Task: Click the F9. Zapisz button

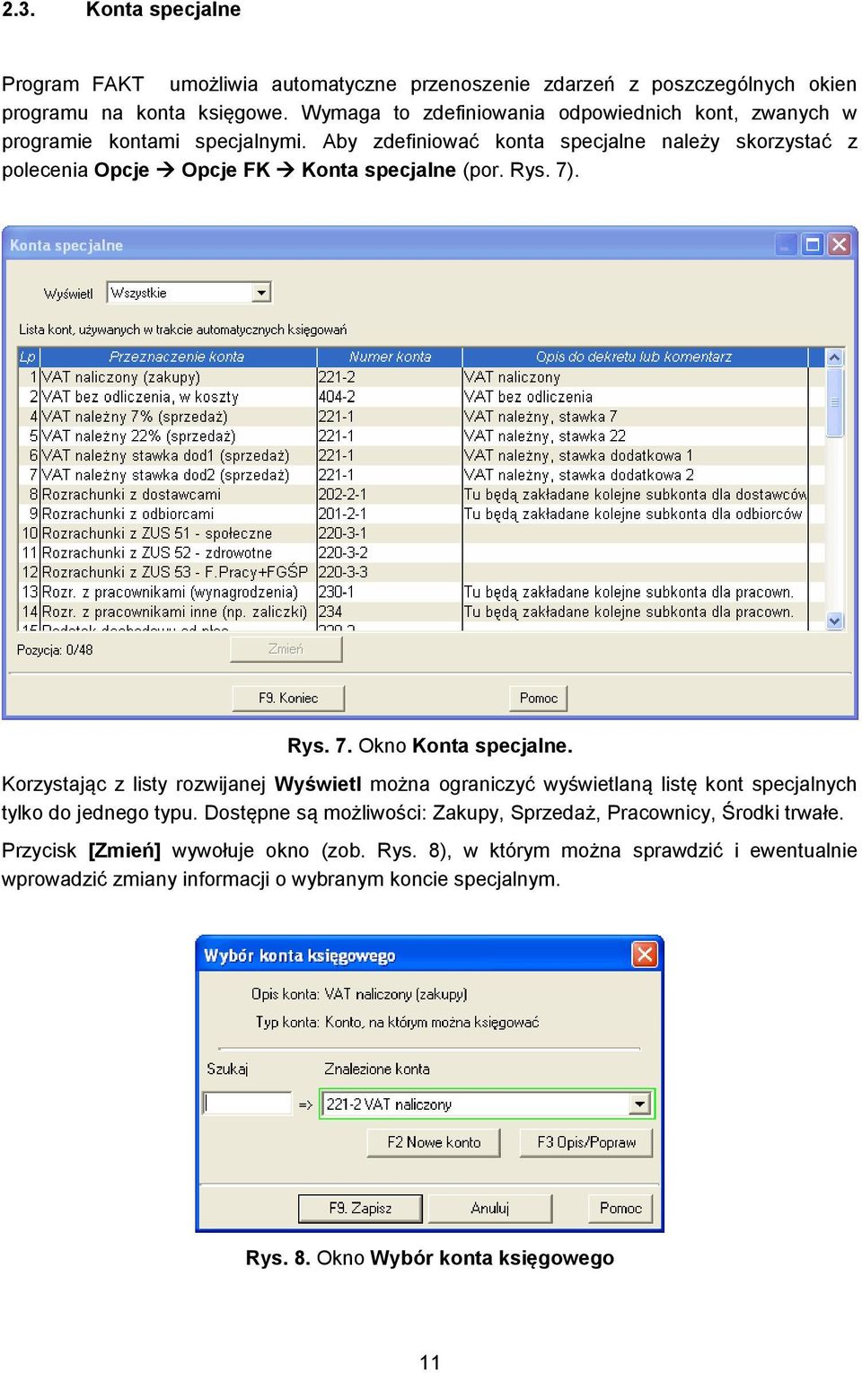Action: (360, 1208)
